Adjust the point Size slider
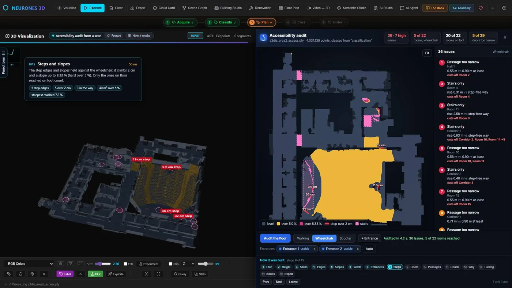The width and height of the screenshot is (512, 288). click(x=103, y=264)
